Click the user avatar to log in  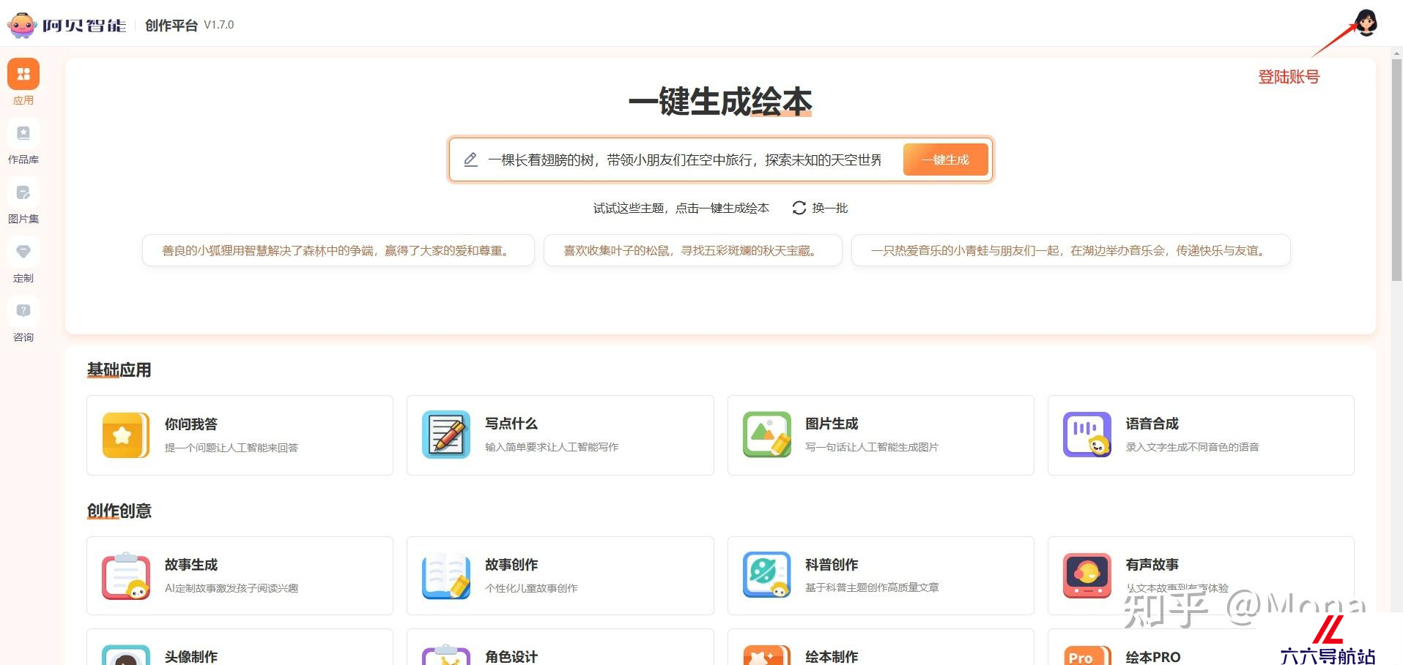1365,23
